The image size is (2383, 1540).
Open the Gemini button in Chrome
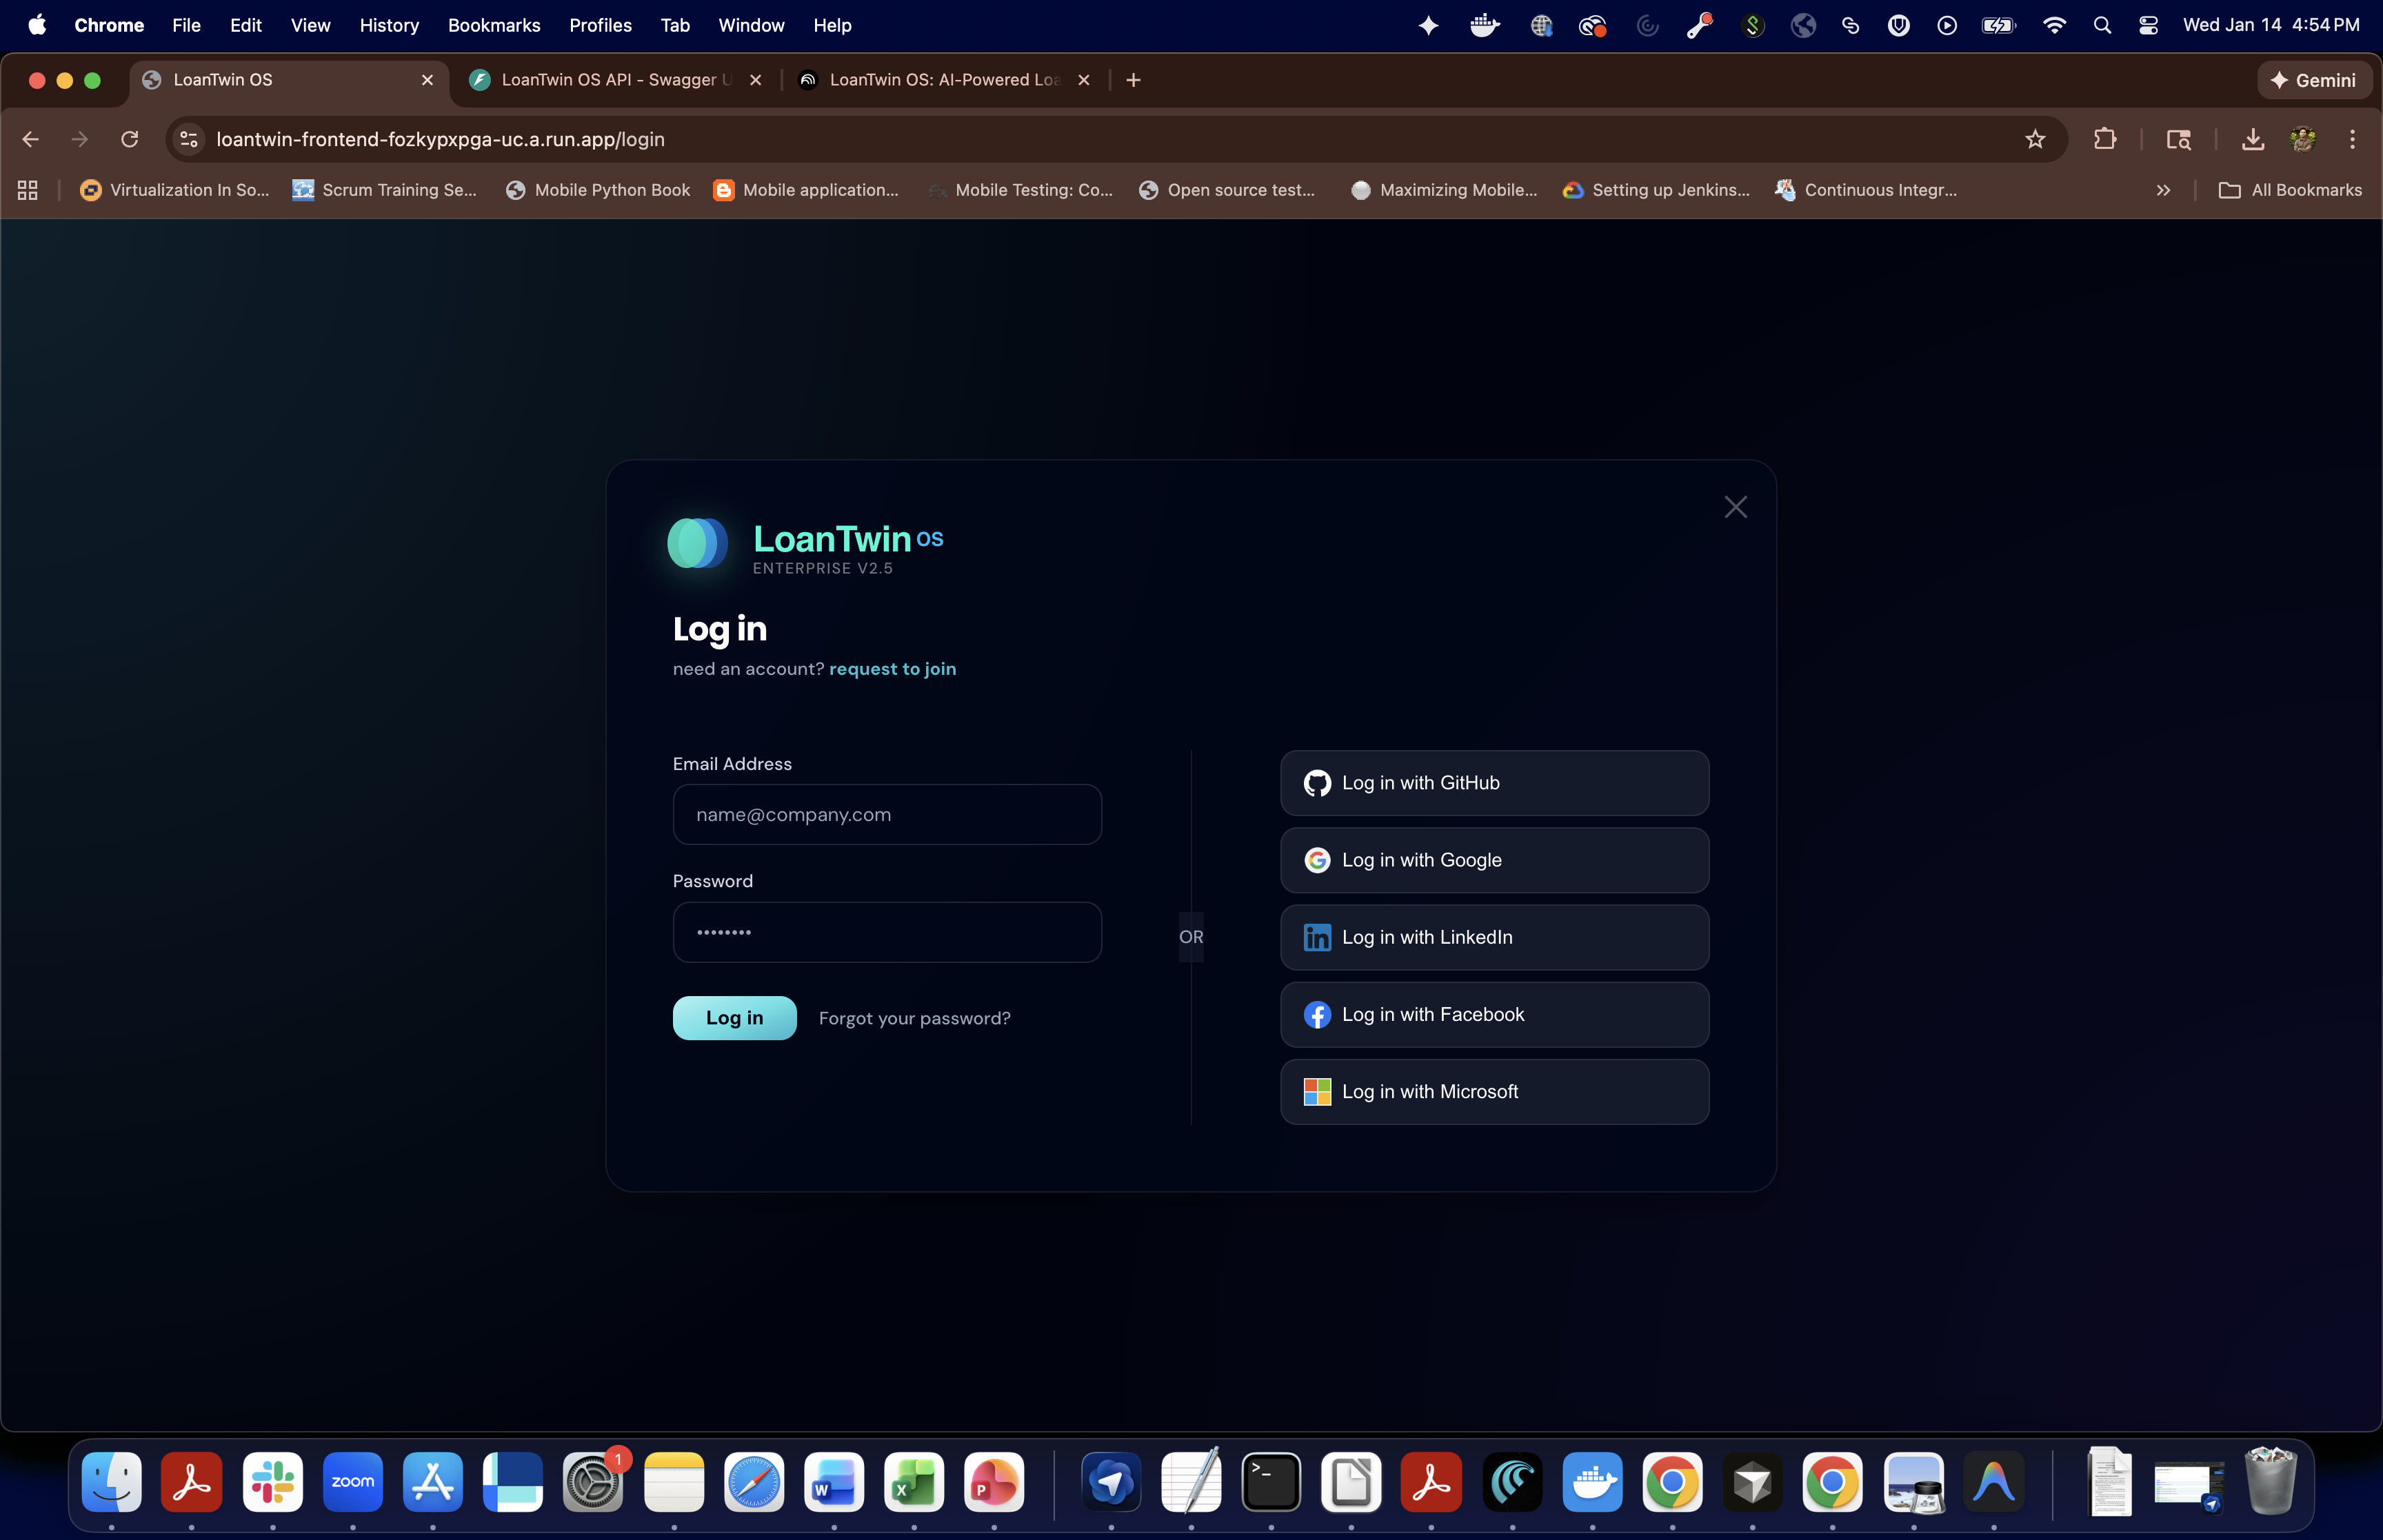[2313, 80]
